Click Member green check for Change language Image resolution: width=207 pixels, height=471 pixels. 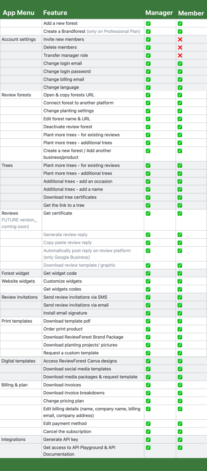tap(180, 87)
